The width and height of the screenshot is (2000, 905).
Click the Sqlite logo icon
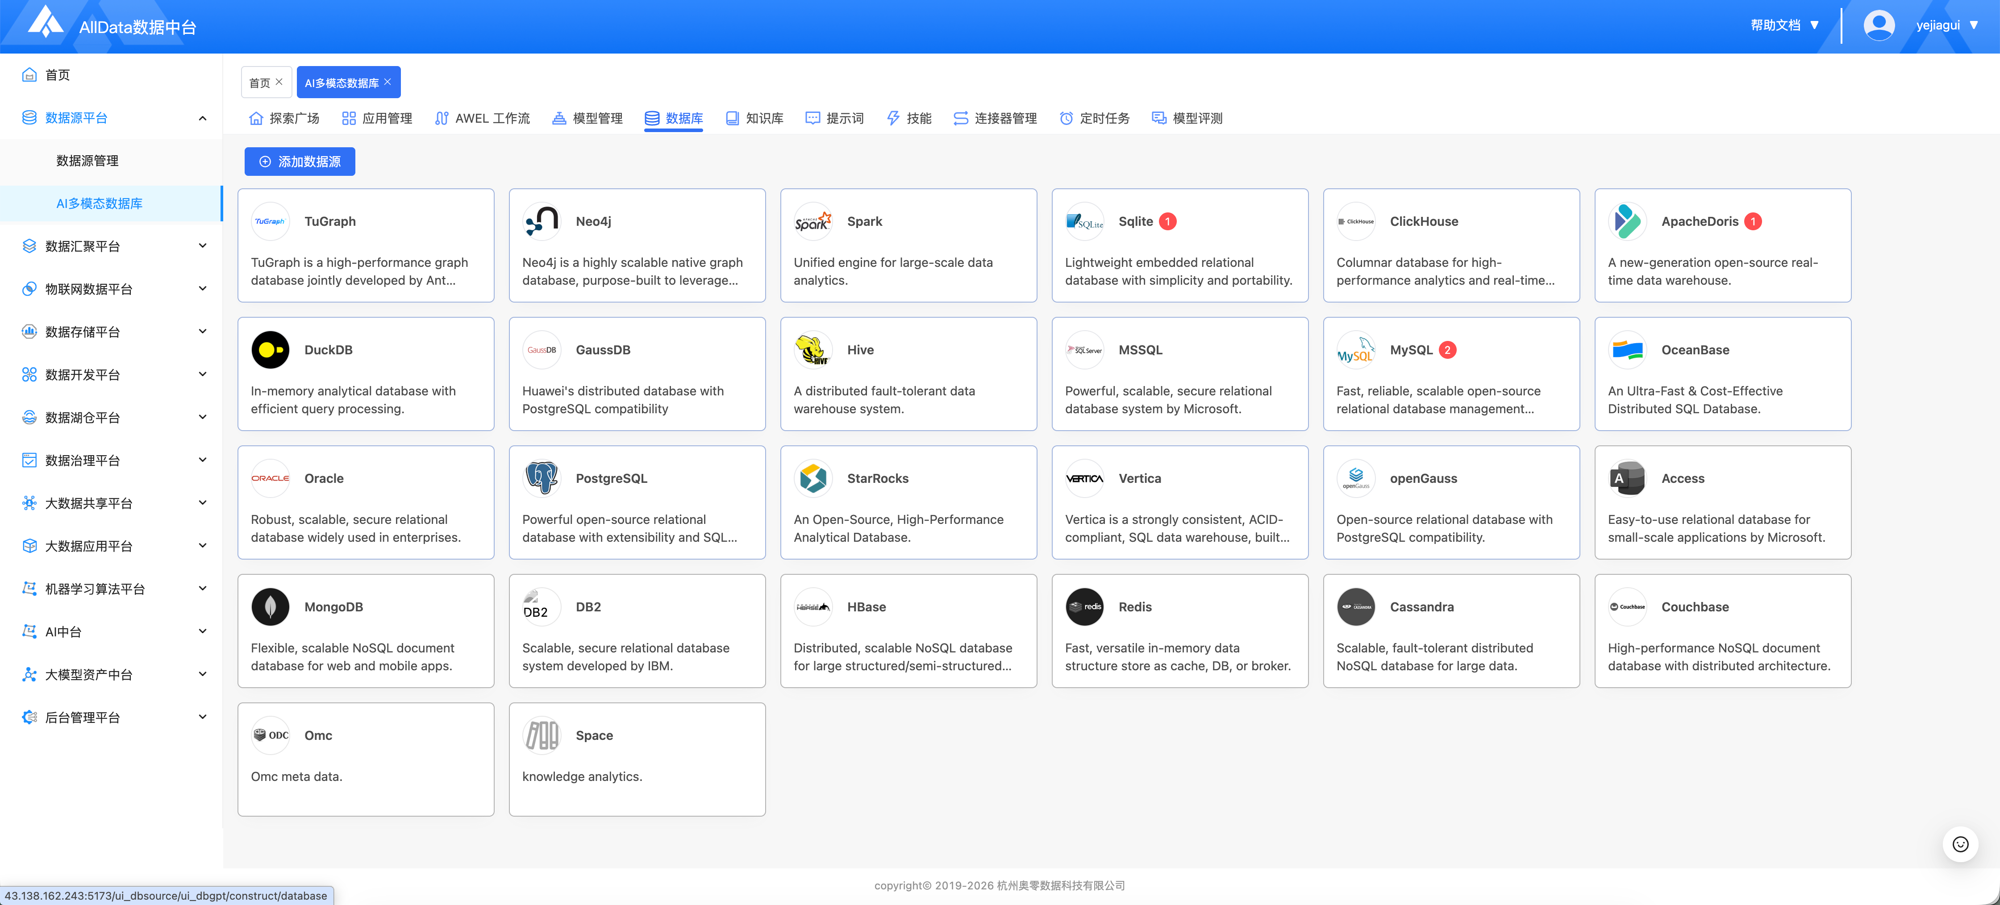click(1085, 221)
